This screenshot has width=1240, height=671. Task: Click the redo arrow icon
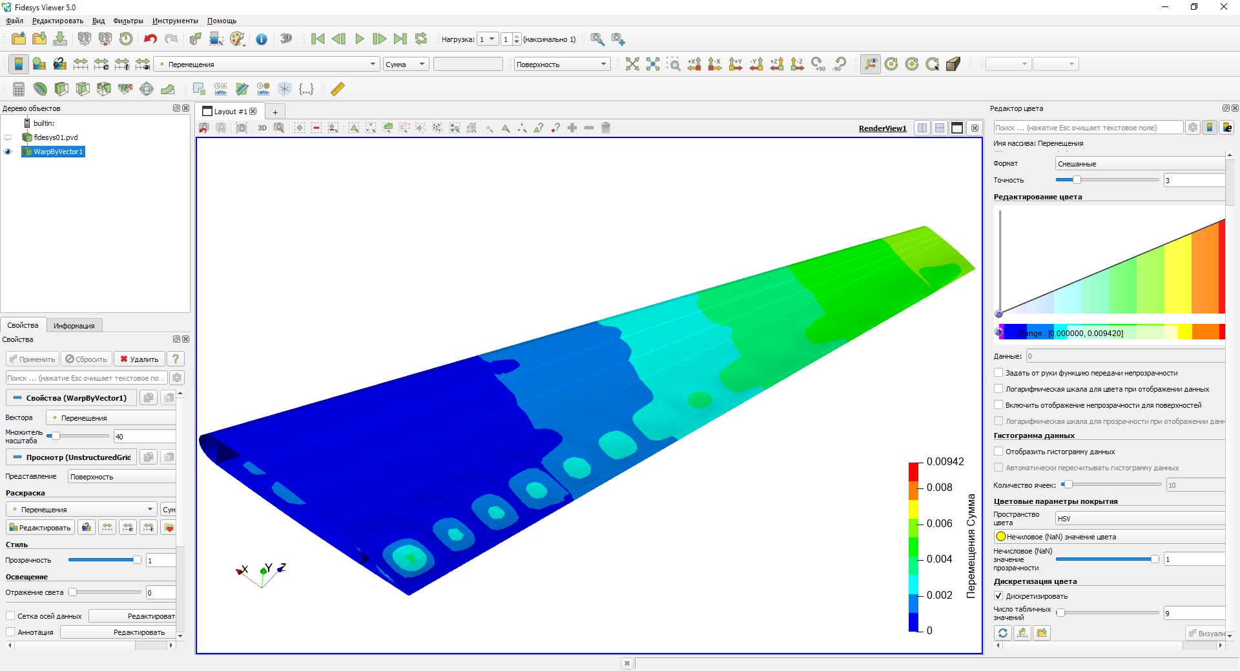pos(171,39)
